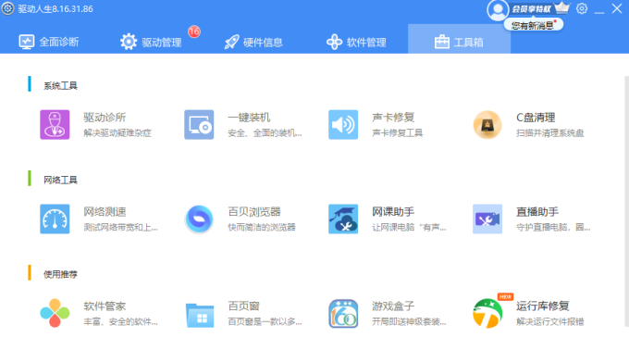
Task: Open the 您有新消息 notification bubble
Action: (534, 25)
